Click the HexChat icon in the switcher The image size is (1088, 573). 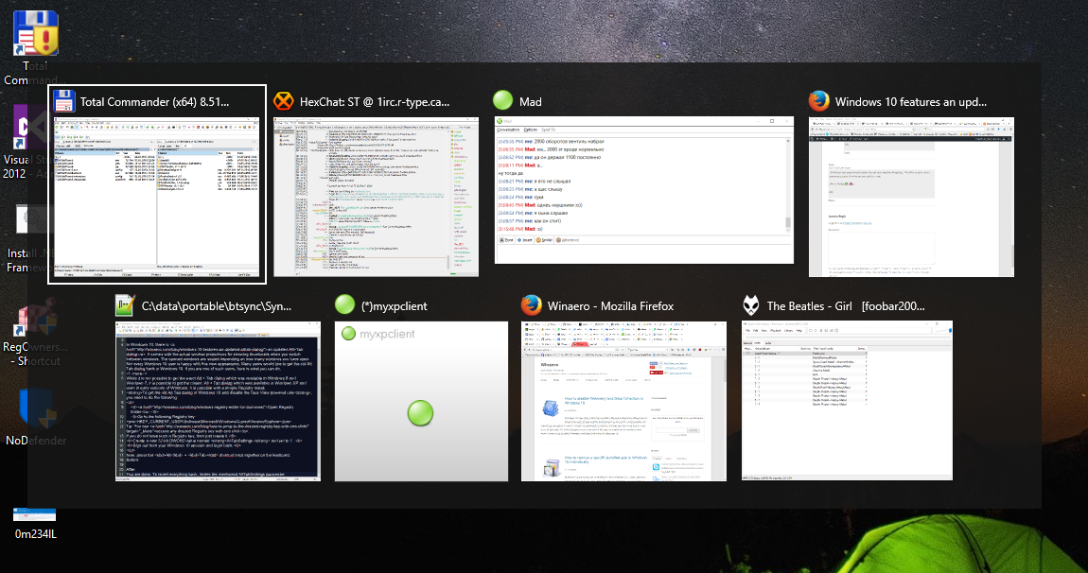pos(284,102)
